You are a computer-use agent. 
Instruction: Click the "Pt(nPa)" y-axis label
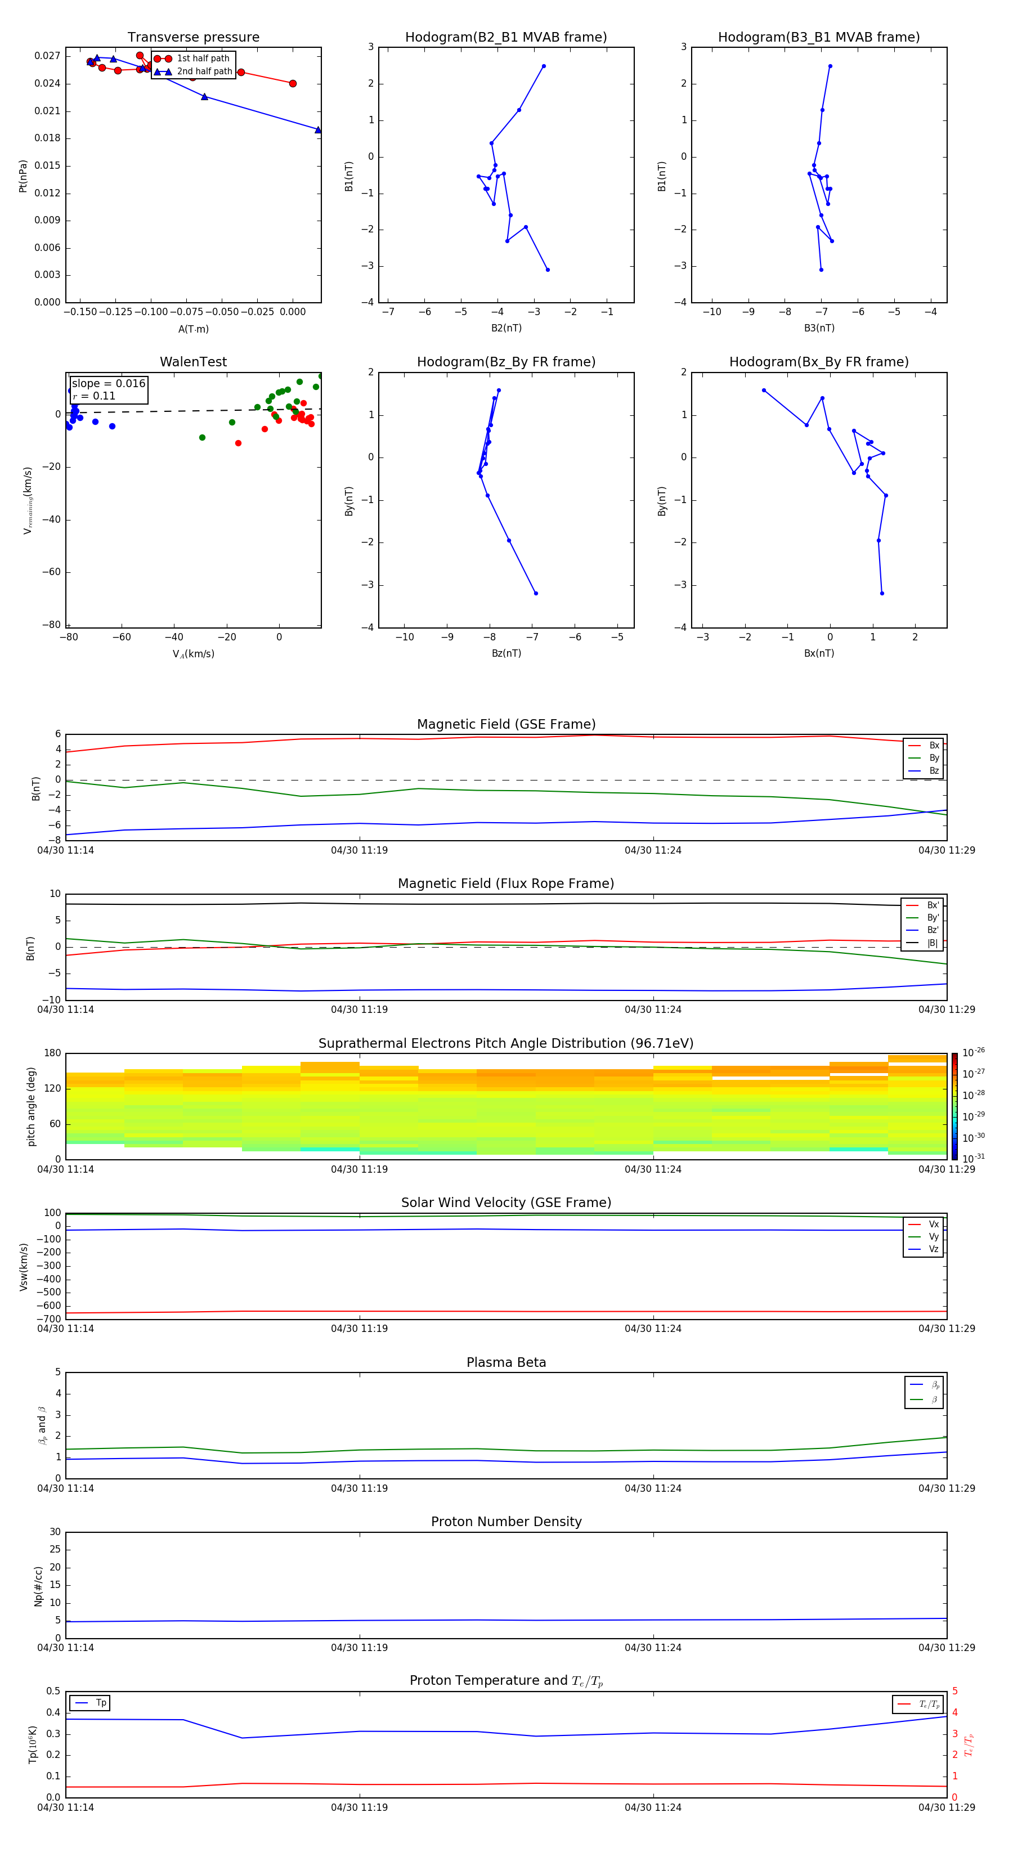pyautogui.click(x=23, y=176)
